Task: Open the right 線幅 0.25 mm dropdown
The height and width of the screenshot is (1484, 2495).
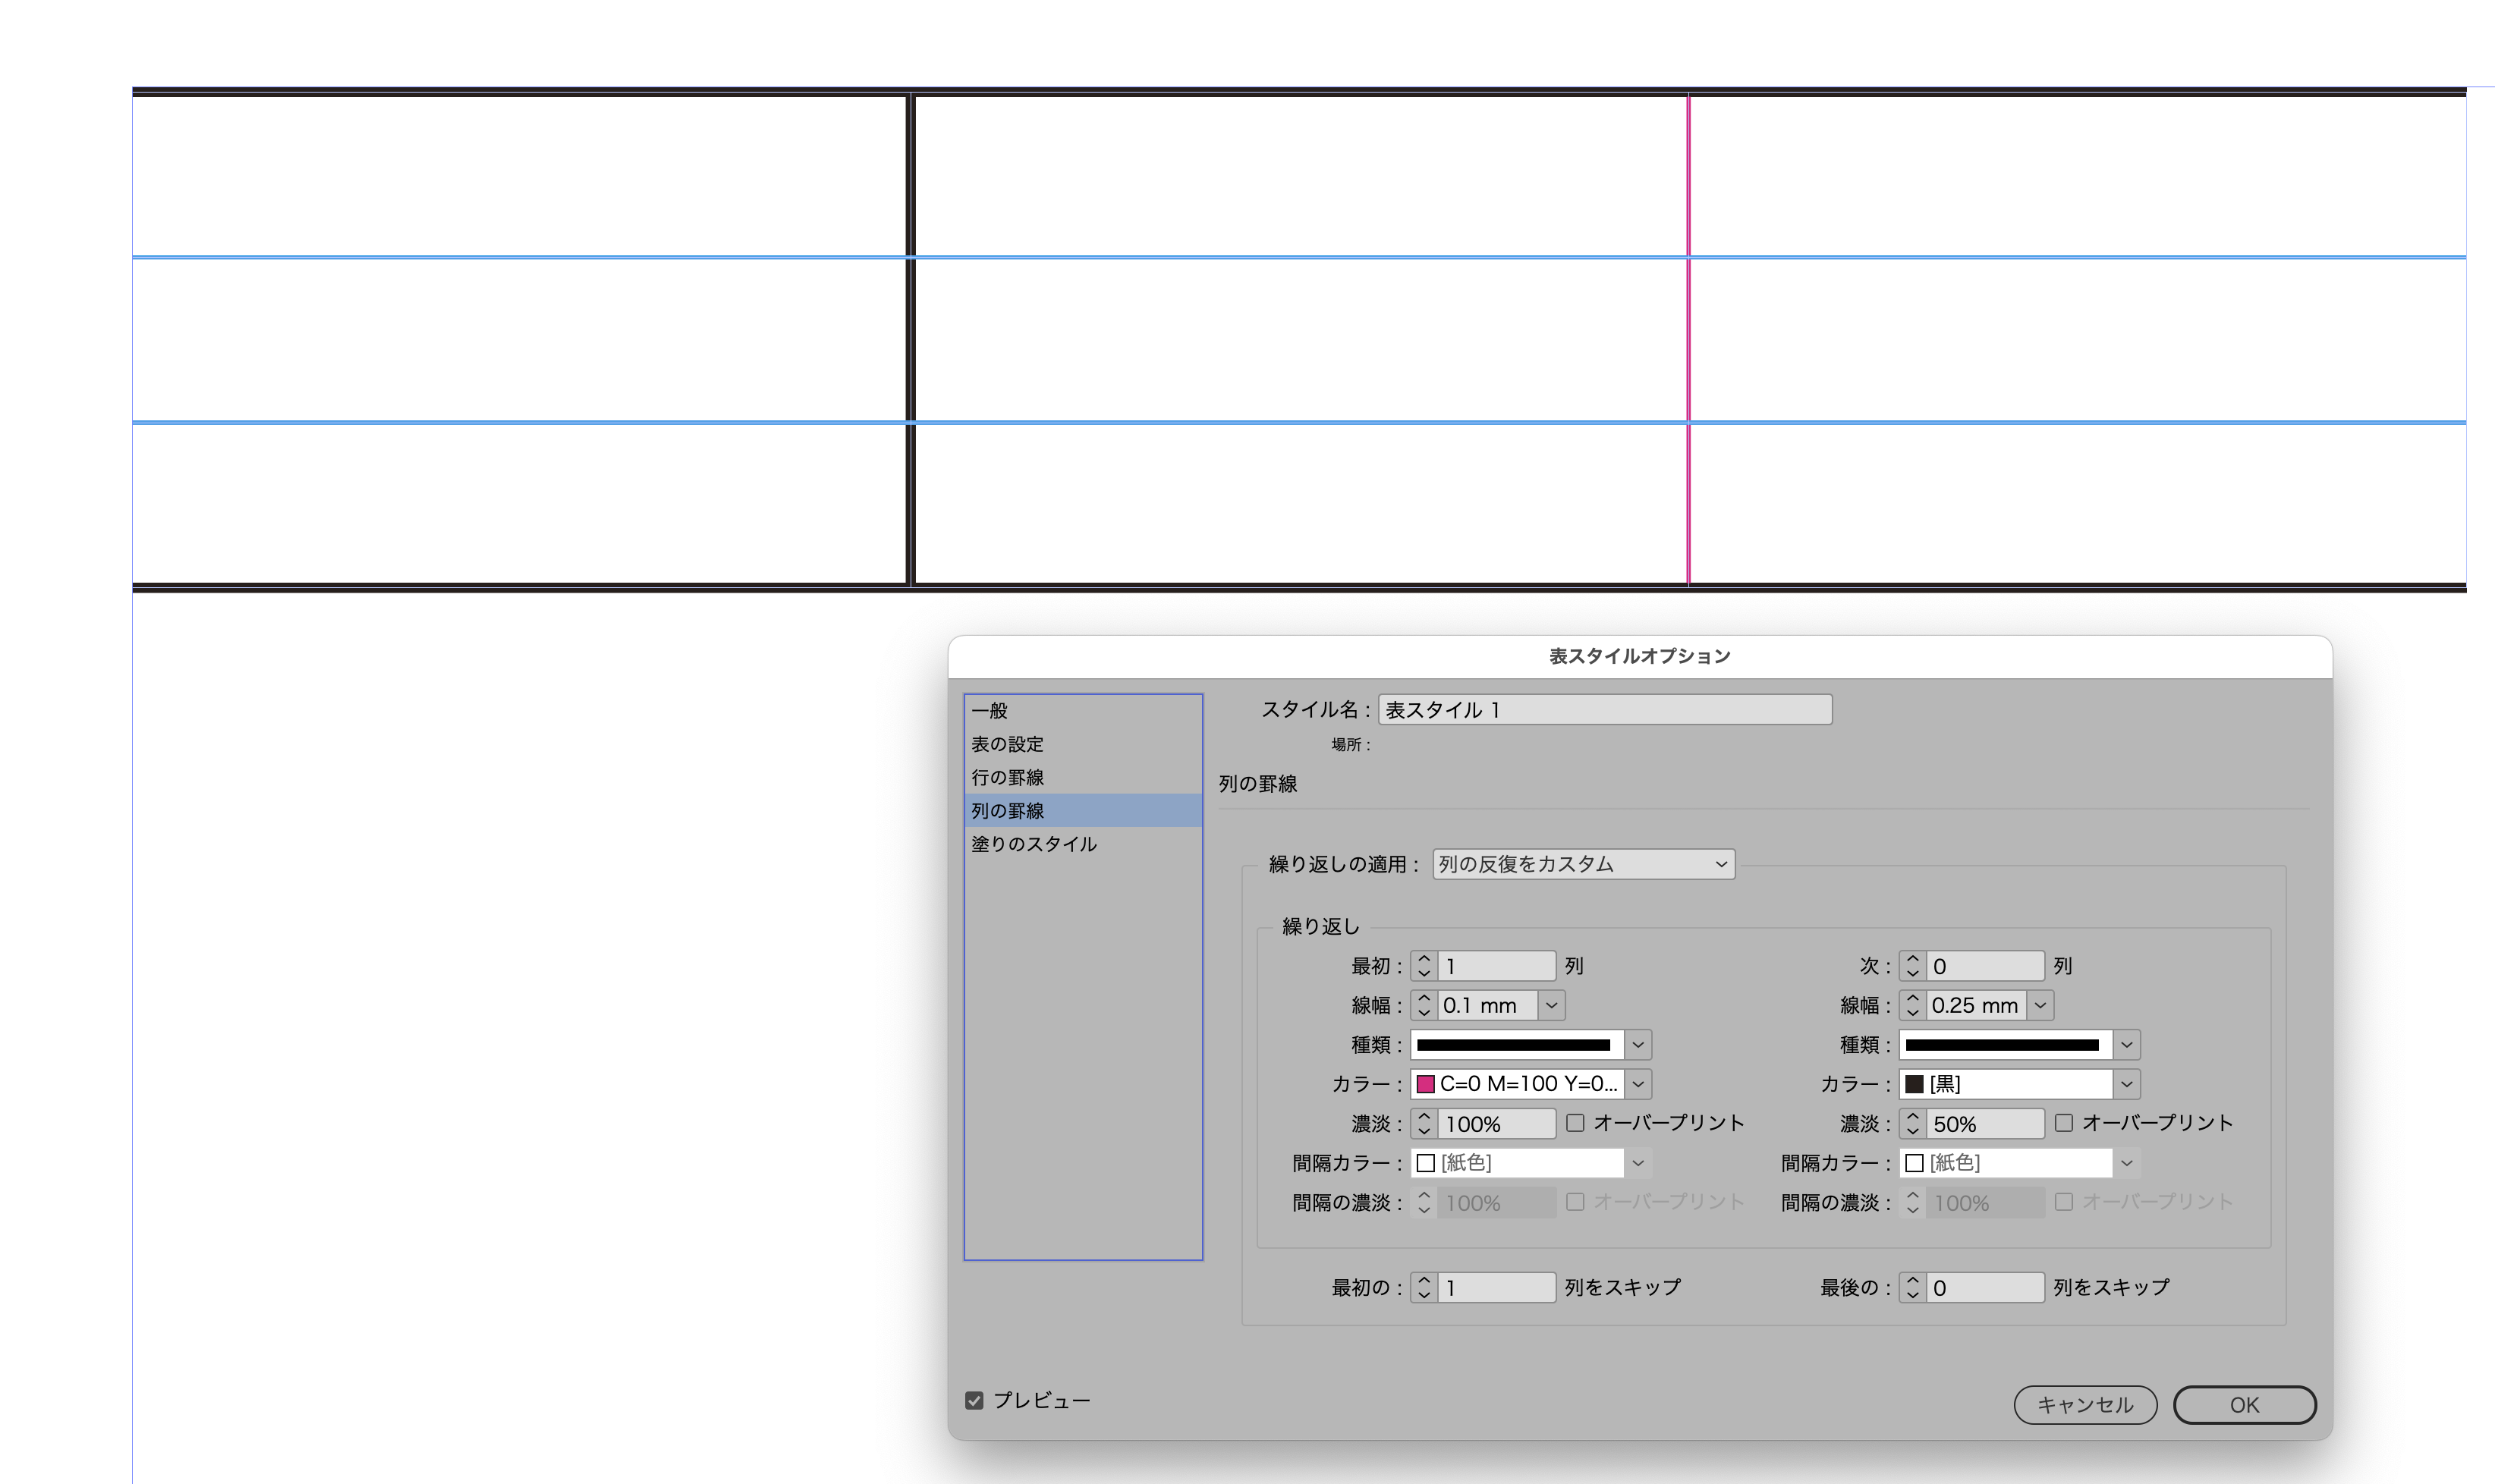Action: (2040, 1005)
